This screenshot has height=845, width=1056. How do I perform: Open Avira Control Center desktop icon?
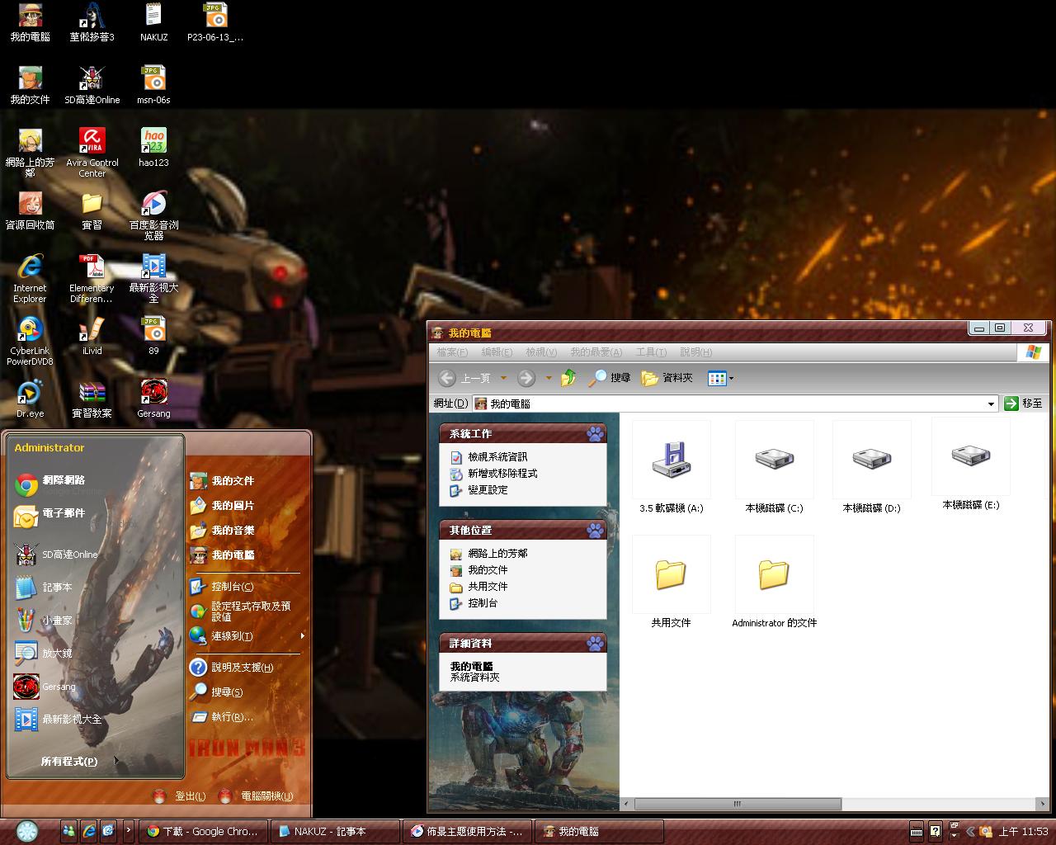[92, 142]
